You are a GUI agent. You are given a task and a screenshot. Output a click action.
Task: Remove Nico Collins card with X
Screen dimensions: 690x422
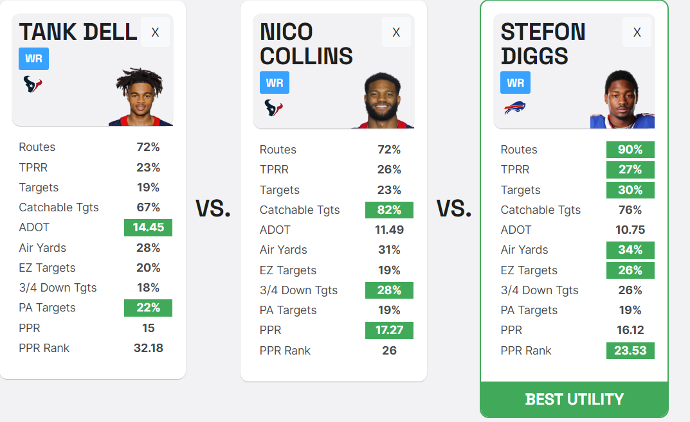pos(396,32)
